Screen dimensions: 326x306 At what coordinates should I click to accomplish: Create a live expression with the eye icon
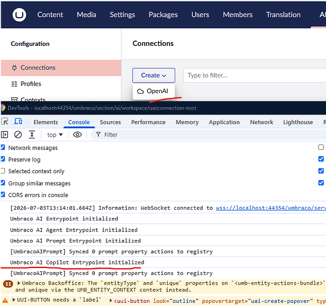click(77, 135)
